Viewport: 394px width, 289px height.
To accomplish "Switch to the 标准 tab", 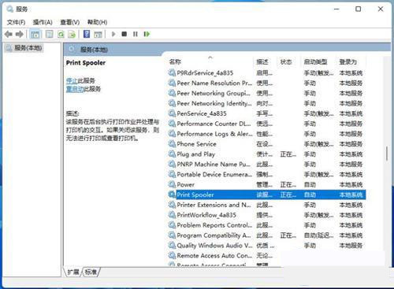I will point(91,272).
